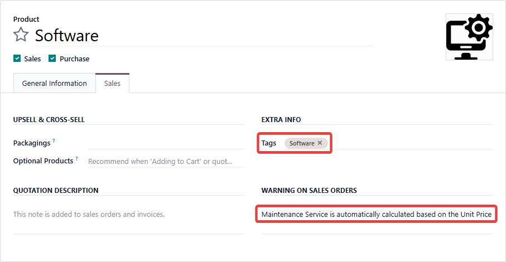Select the Sales tab

coord(112,84)
